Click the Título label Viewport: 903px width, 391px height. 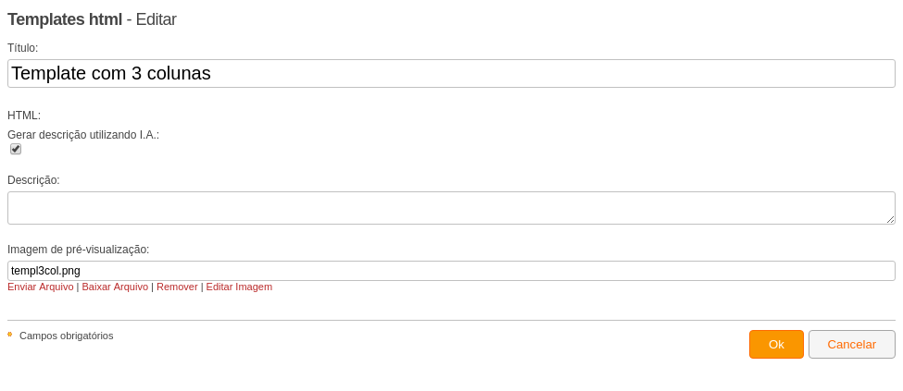coord(22,48)
